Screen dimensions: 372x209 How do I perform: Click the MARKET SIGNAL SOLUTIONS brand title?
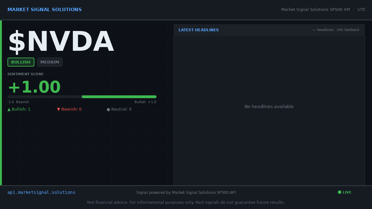pyautogui.click(x=45, y=10)
